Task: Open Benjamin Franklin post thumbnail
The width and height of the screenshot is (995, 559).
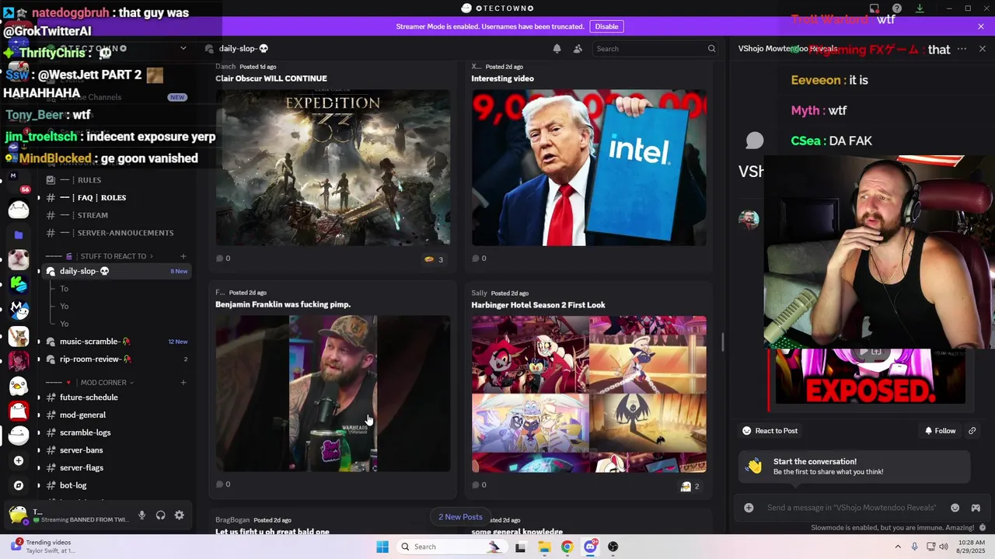Action: click(x=333, y=394)
